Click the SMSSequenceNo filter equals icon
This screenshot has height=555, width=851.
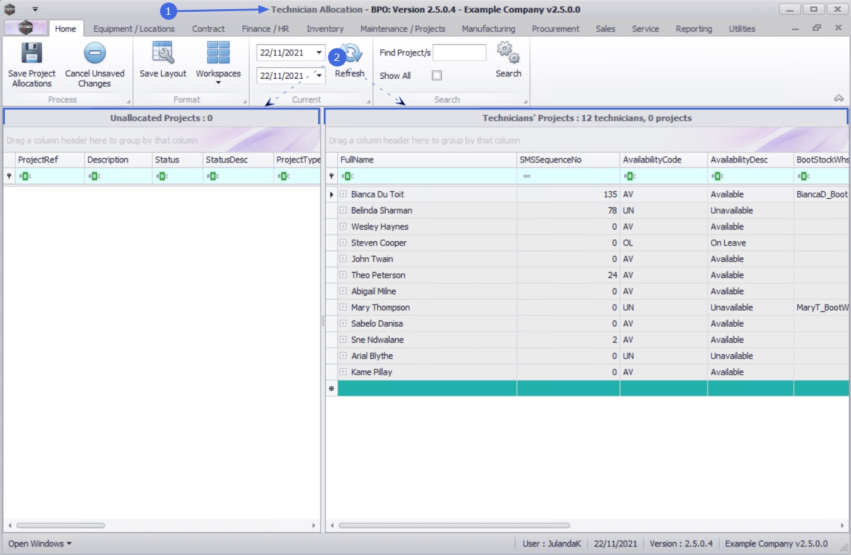527,176
